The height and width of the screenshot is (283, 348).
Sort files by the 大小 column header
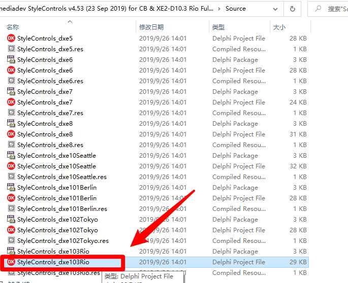click(x=279, y=27)
